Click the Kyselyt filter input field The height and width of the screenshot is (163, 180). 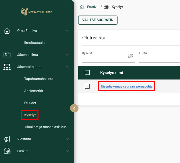(x=109, y=57)
